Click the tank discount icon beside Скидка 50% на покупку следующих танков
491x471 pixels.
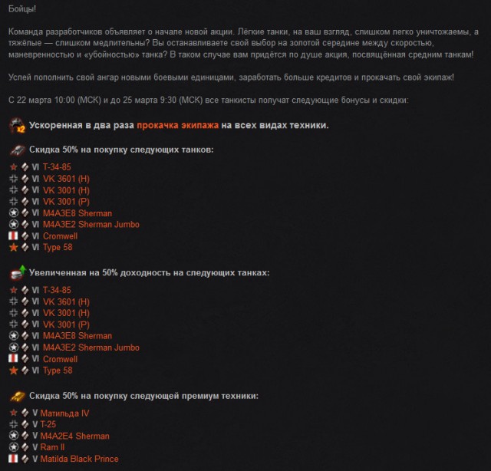point(18,150)
